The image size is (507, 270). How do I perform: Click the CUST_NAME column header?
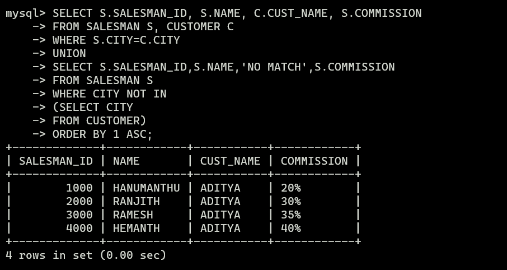click(x=230, y=161)
